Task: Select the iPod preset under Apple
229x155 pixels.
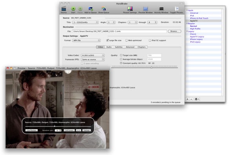Action: pos(192,16)
